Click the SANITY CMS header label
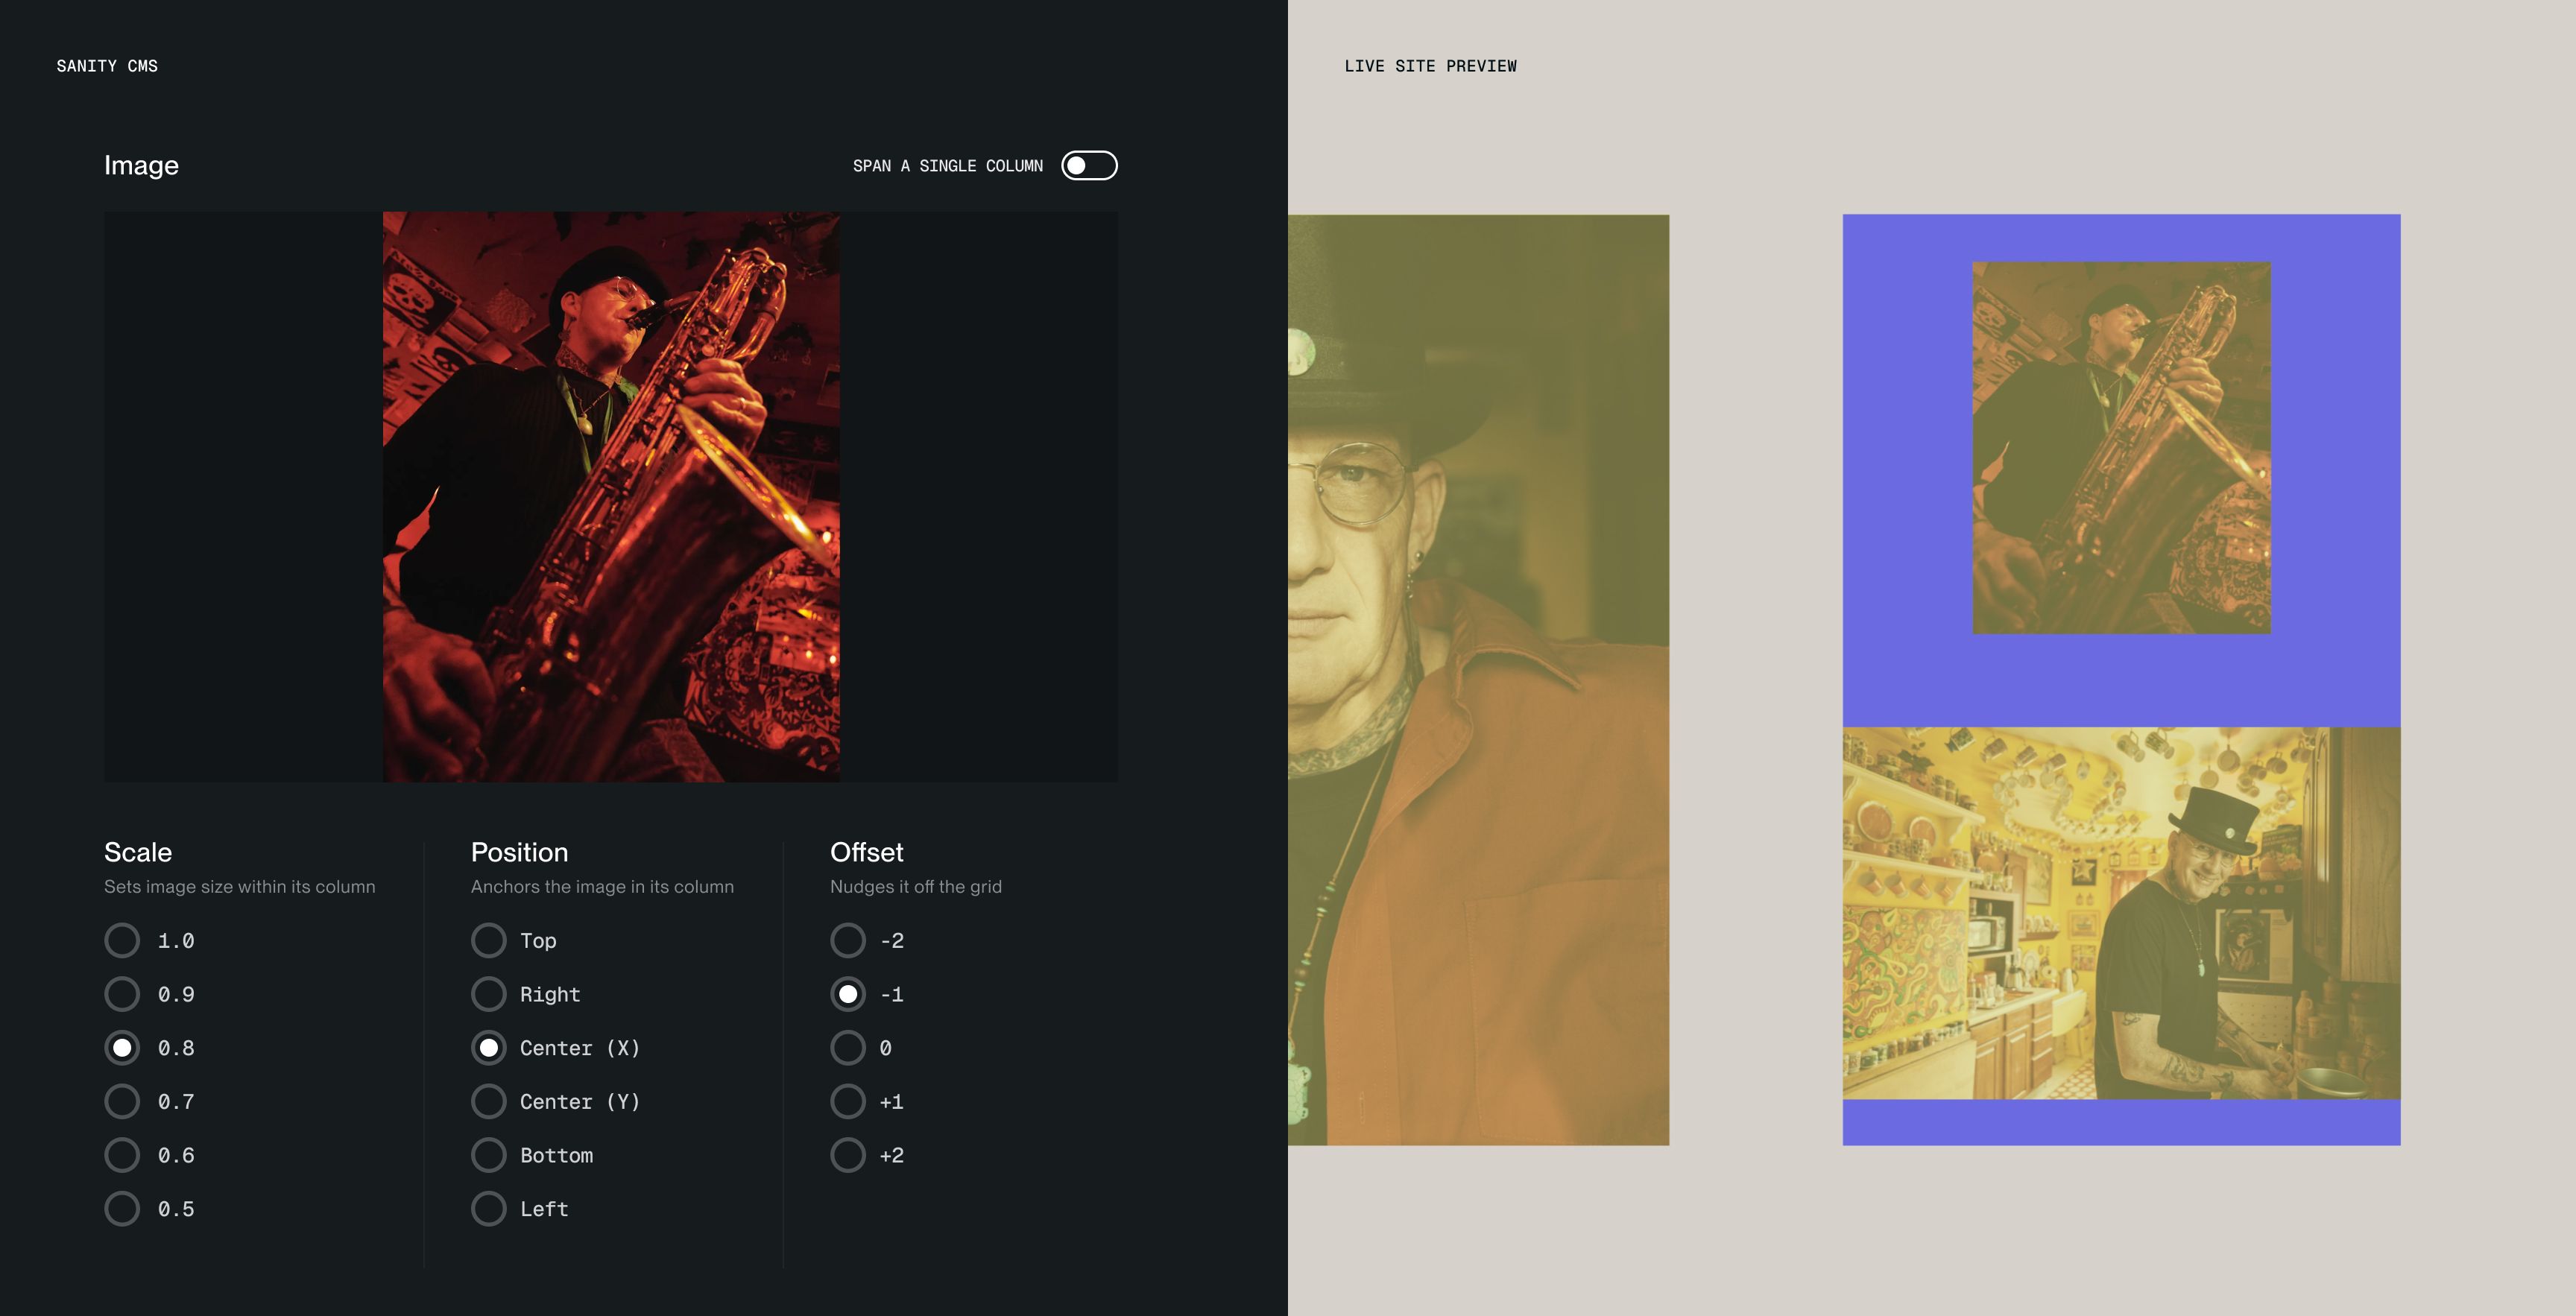Viewport: 2576px width, 1316px height. 107,66
